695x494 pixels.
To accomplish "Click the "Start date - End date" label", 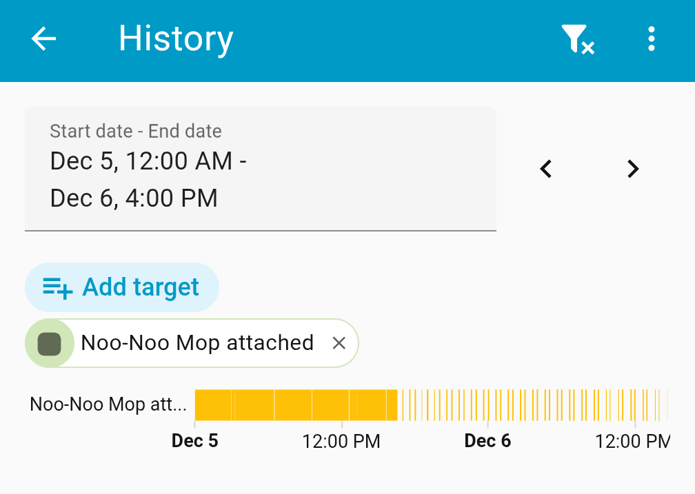I will click(136, 131).
